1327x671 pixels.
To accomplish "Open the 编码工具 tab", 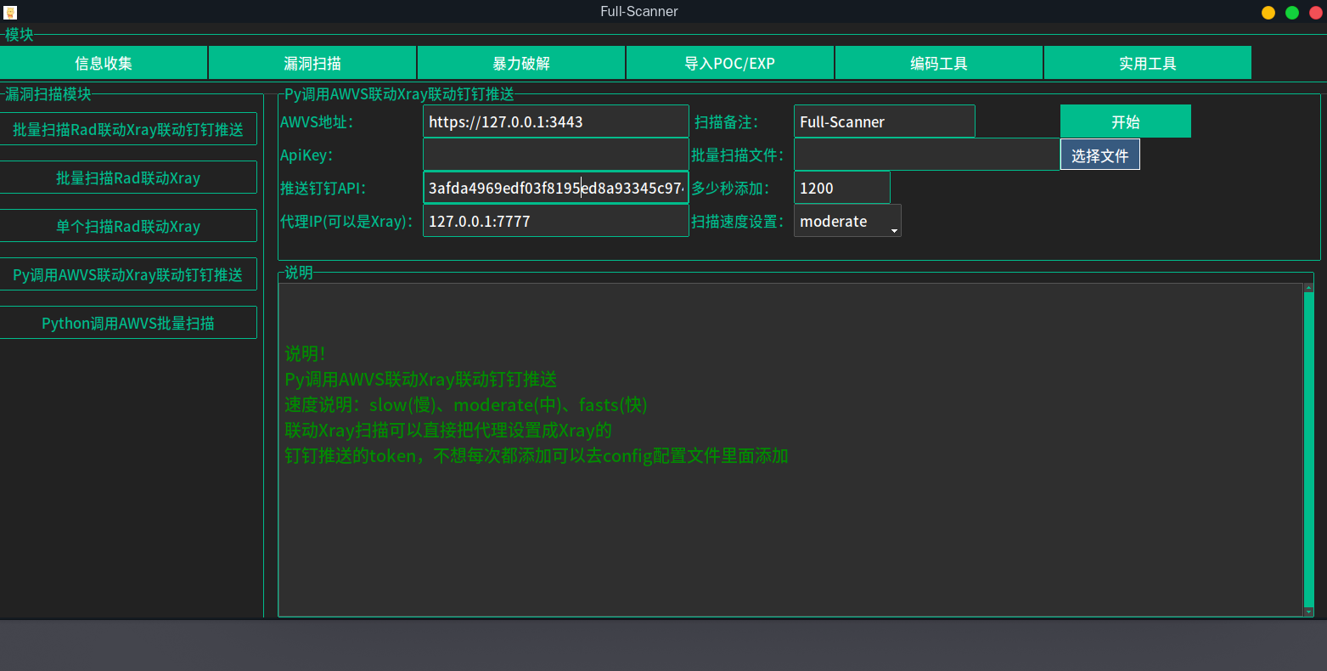I will point(939,64).
